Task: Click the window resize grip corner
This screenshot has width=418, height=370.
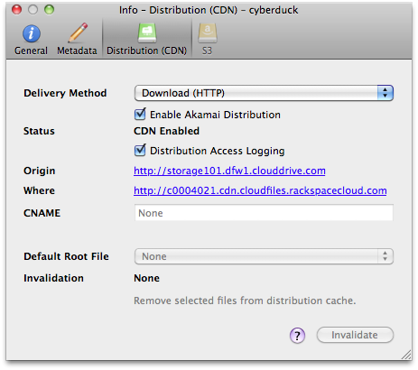Action: (407, 355)
